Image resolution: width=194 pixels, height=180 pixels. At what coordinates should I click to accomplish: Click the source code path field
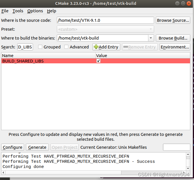click(105, 20)
